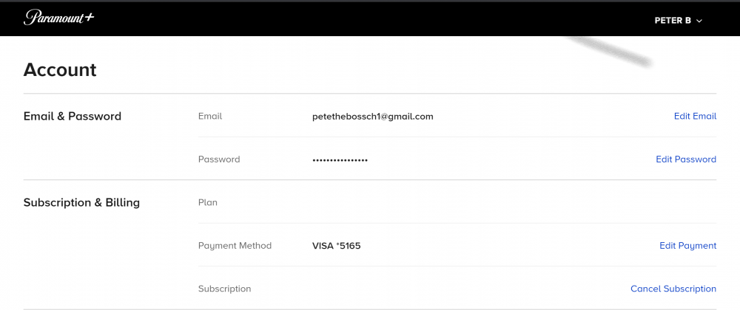Image resolution: width=740 pixels, height=310 pixels.
Task: Click the Email & Password section heading
Action: coord(73,117)
